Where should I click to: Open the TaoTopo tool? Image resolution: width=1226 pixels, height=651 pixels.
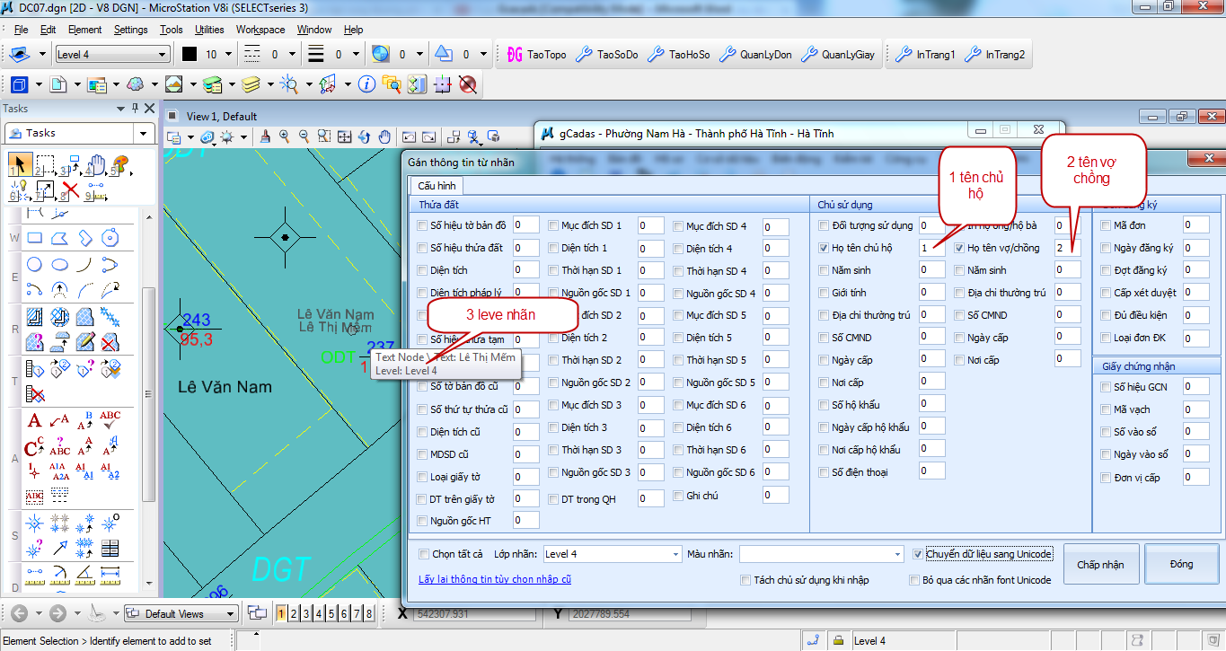click(537, 55)
